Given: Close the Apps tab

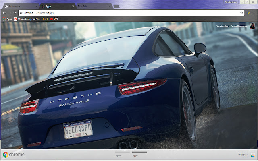Looking at the screenshot, I should 73,6.
